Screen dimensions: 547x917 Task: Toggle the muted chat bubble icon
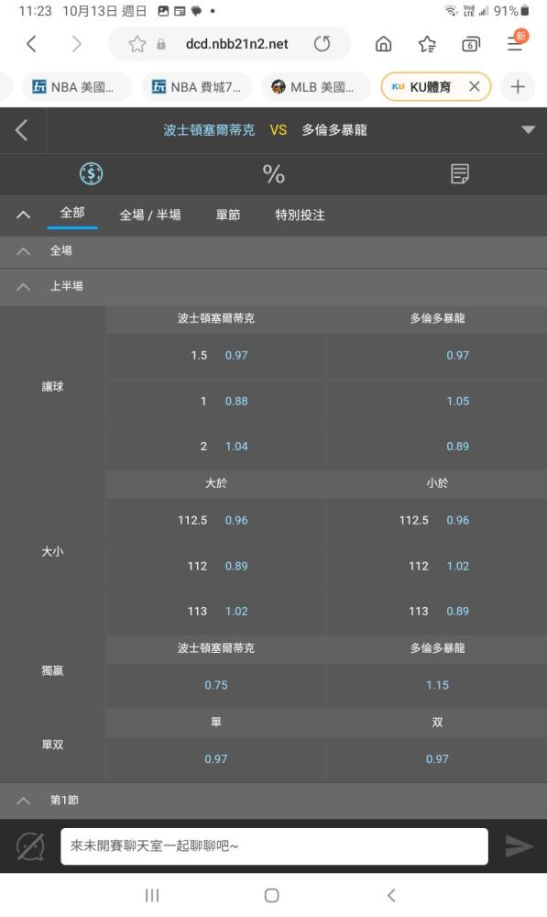tap(30, 846)
